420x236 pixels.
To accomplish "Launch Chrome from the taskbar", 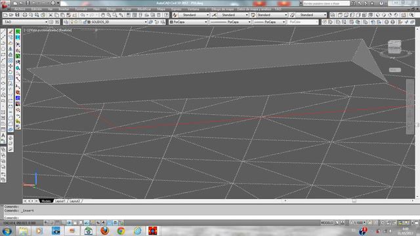I will click(x=121, y=231).
